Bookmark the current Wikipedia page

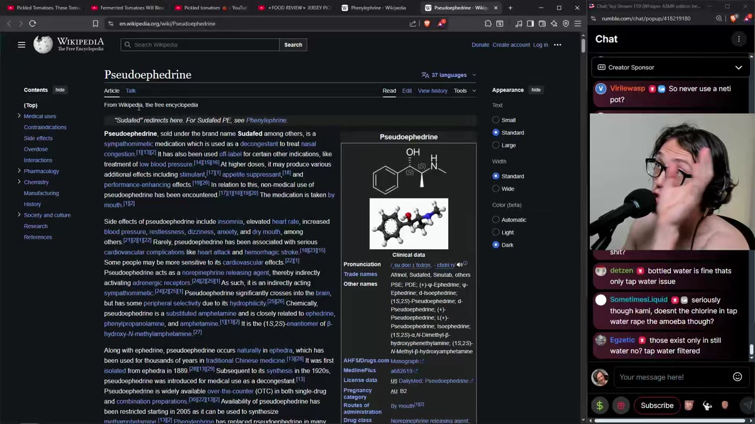(x=95, y=24)
